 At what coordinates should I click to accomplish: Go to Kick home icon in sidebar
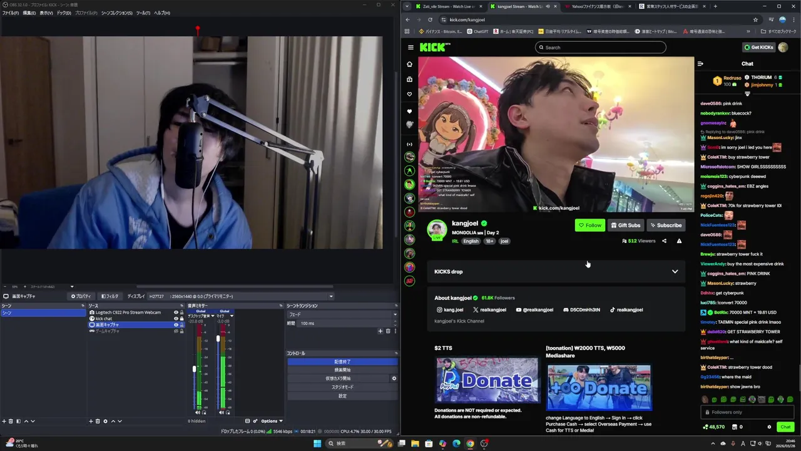coord(410,64)
